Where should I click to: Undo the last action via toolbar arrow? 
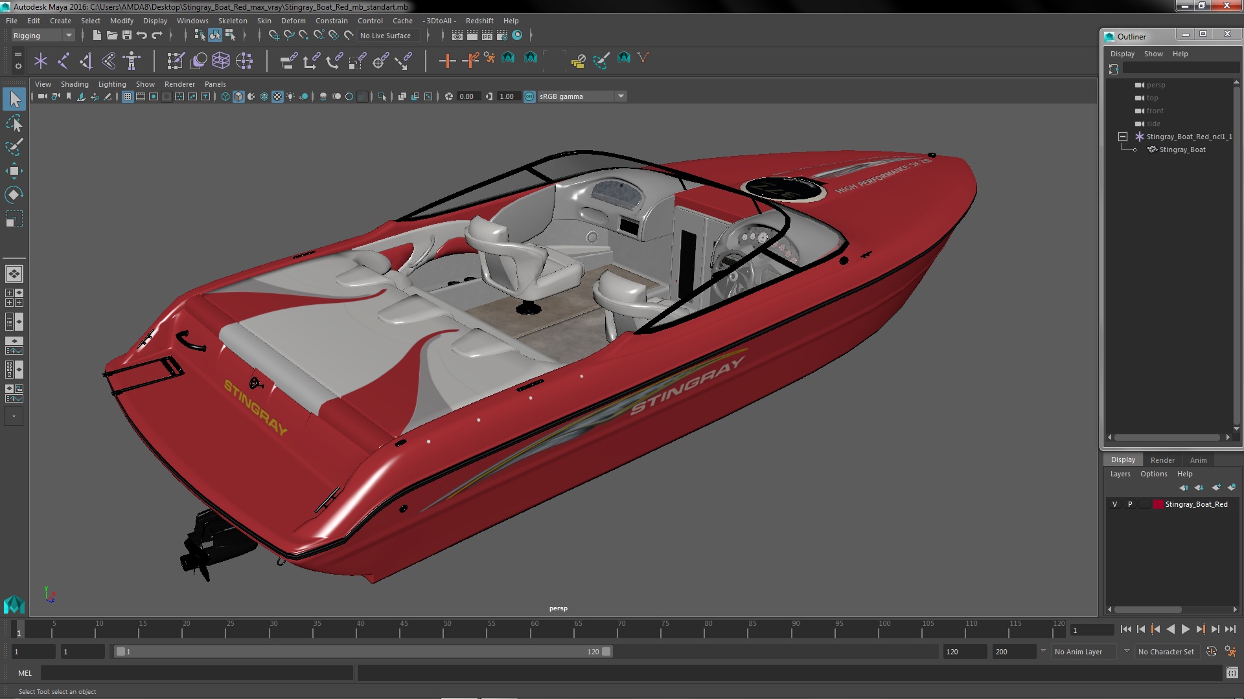pyautogui.click(x=142, y=35)
